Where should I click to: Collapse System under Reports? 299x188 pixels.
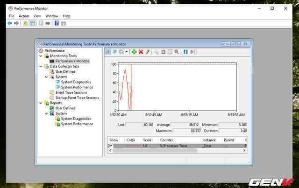(46, 113)
